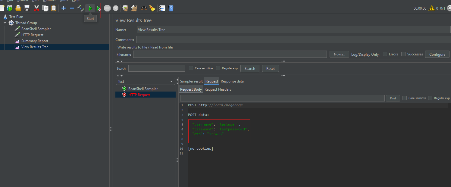
Task: Click up arrow on splitter above Text dropdown
Action: (117, 76)
